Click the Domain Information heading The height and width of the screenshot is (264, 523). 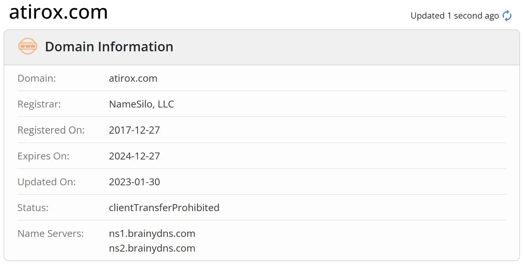tap(109, 47)
